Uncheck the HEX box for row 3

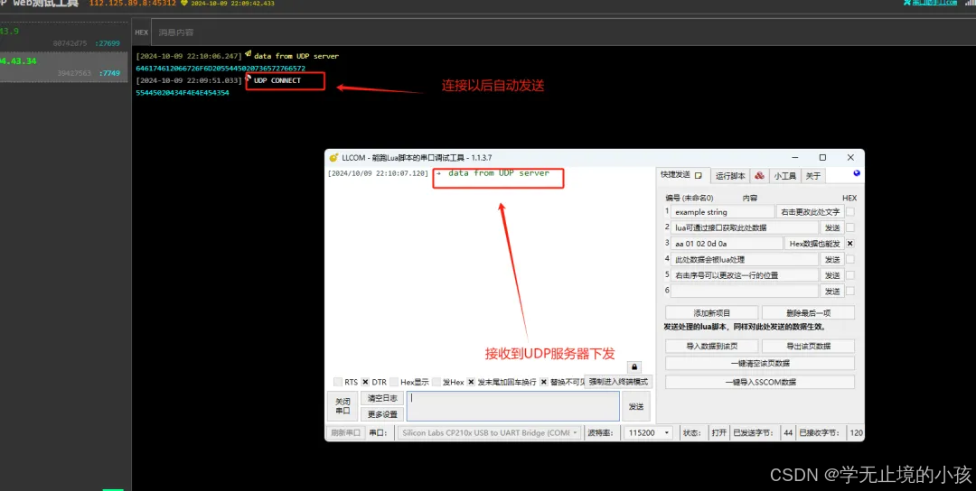coord(850,244)
